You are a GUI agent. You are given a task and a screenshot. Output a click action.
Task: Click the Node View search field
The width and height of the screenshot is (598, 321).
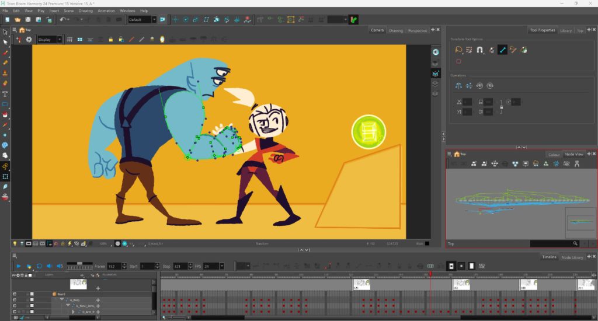tap(555, 243)
